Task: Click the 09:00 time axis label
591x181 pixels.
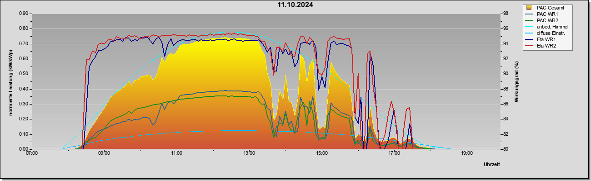Action: click(104, 153)
